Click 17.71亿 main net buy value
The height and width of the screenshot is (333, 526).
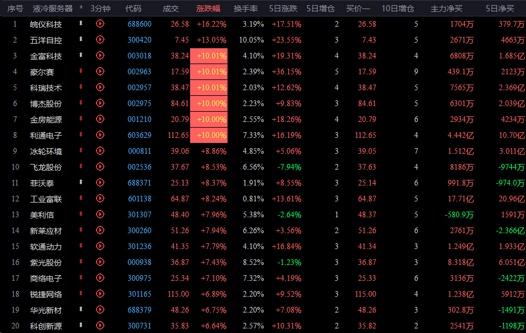click(x=461, y=199)
